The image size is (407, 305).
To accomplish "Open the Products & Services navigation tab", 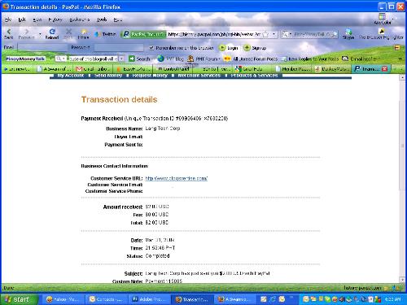I will [x=254, y=76].
